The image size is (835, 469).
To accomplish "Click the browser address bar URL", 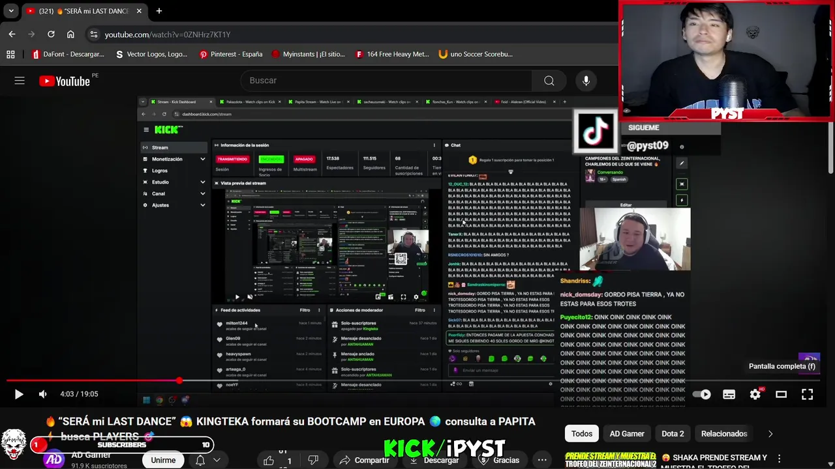I will tap(168, 35).
